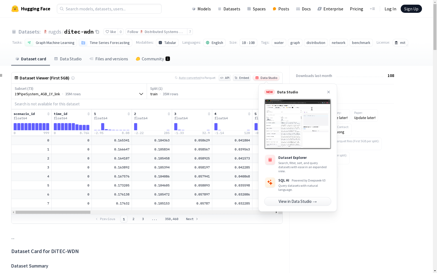This screenshot has width=437, height=273.
Task: Click the SQL AI sparkle icon
Action: pos(270,182)
